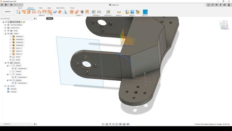
Task: Switch to the FORM tab
Action: (41, 8)
